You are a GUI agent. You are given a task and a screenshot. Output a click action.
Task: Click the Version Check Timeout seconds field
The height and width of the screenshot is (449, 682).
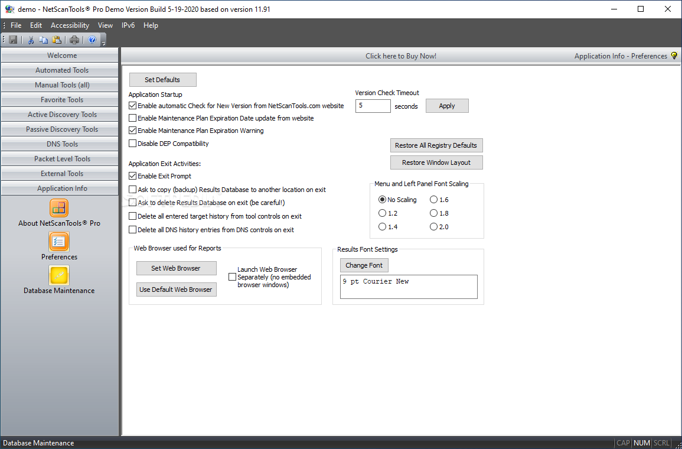coord(373,106)
